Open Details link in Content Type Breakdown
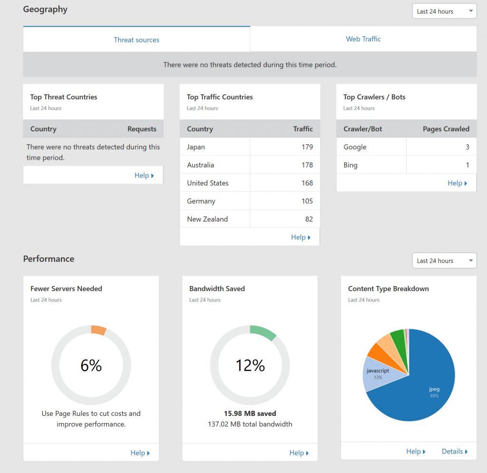The height and width of the screenshot is (473, 487). [x=454, y=451]
